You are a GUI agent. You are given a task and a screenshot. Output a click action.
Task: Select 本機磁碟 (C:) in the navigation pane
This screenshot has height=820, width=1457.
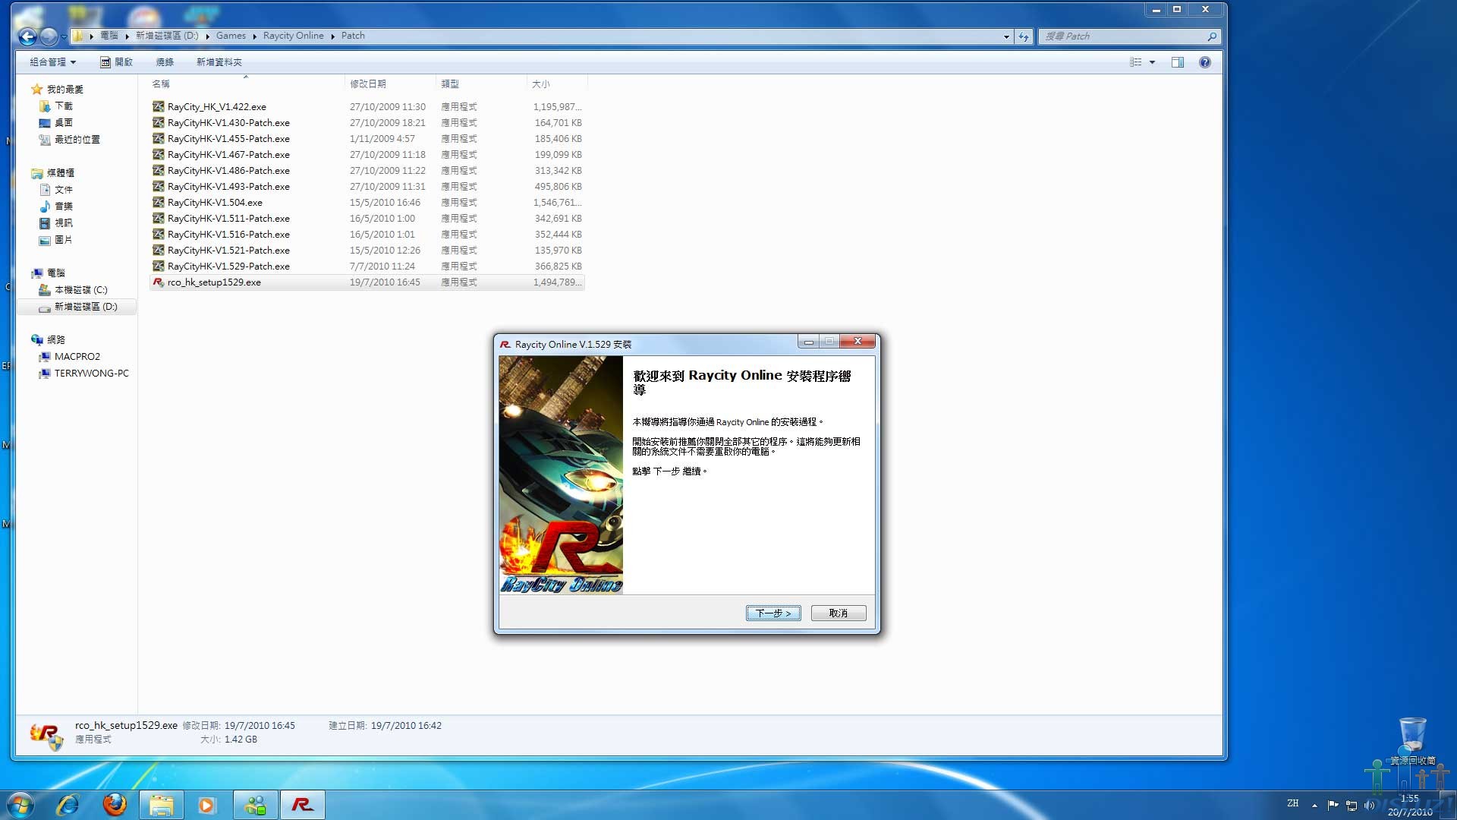coord(80,290)
